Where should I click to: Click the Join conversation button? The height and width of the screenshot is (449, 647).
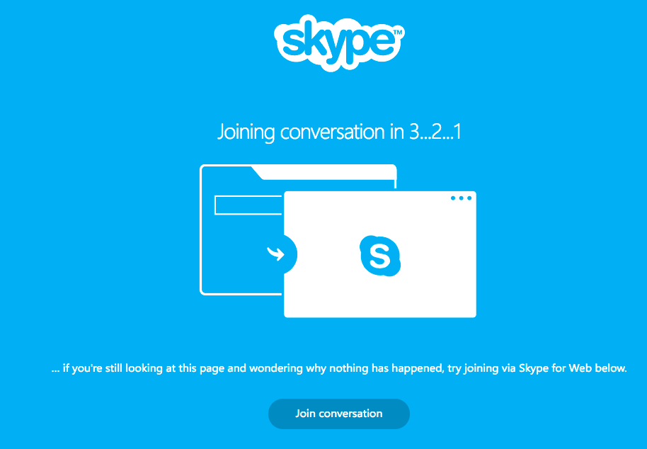[339, 414]
